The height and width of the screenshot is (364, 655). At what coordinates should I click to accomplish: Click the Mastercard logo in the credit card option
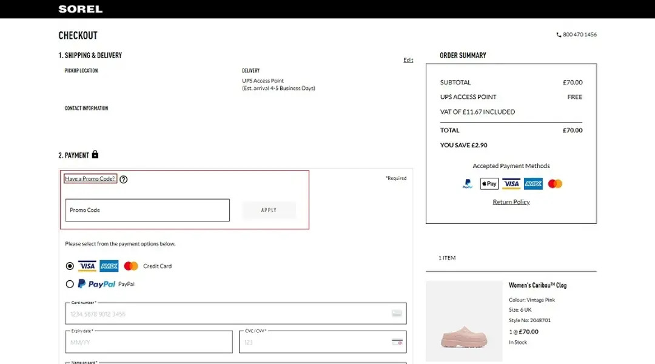pyautogui.click(x=131, y=266)
